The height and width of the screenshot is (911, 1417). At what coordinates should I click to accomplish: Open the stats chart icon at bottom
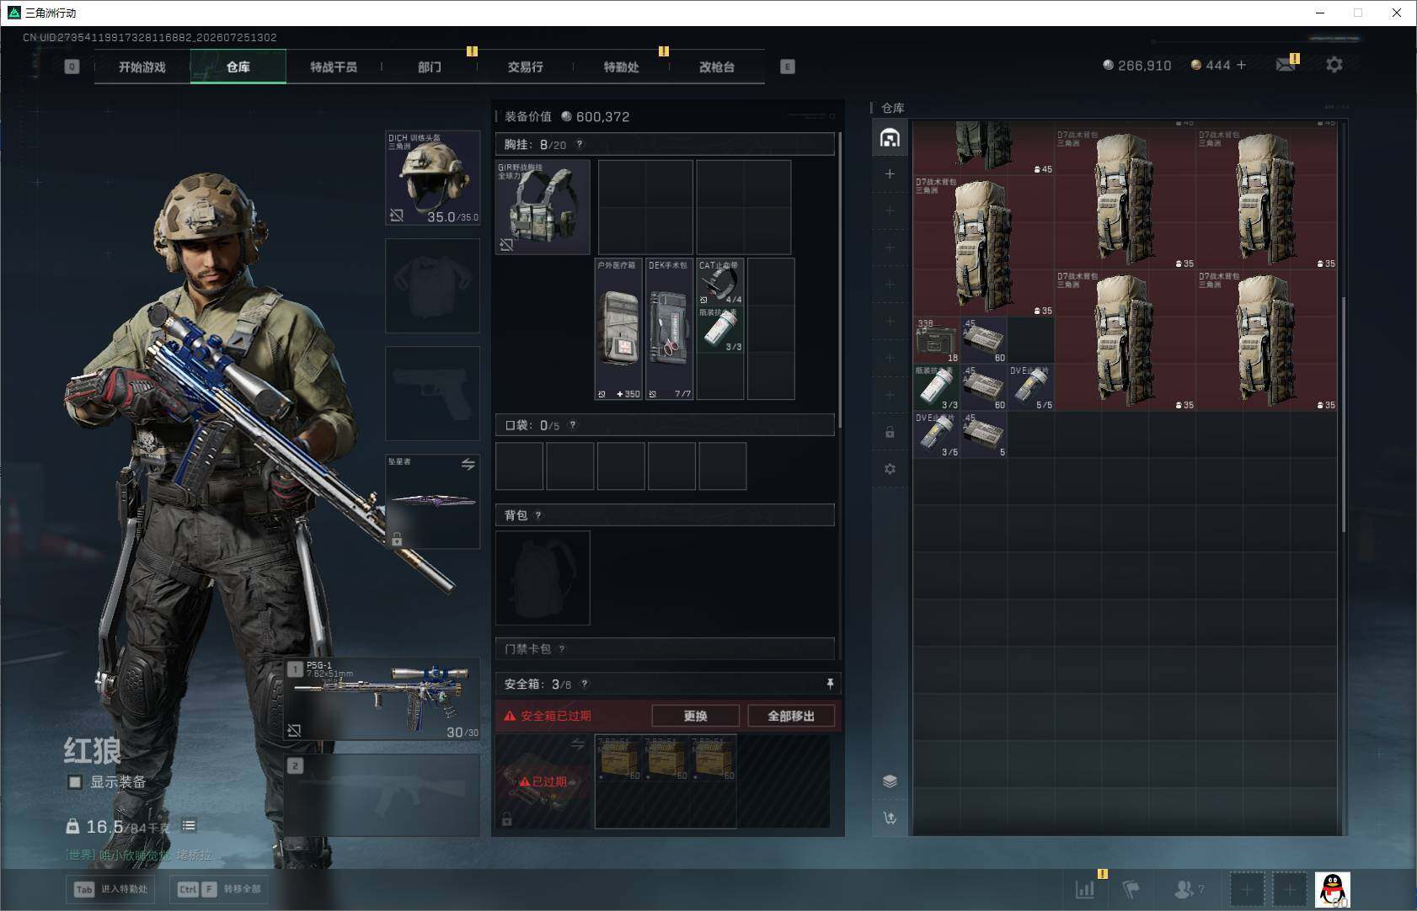(1085, 889)
